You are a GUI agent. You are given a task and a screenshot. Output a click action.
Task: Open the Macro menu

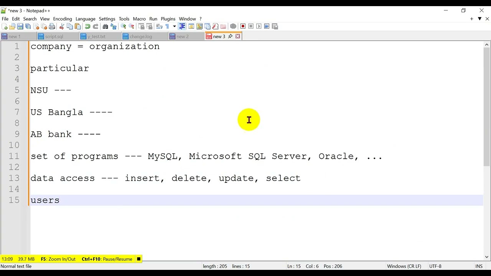coord(139,19)
